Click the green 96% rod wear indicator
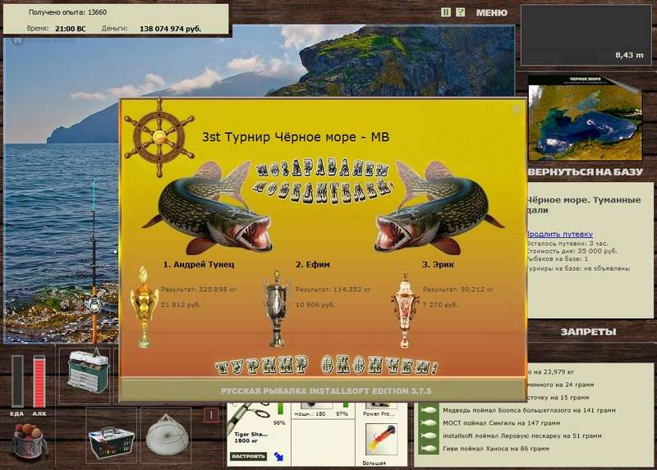This screenshot has height=470, width=657. pyautogui.click(x=280, y=408)
